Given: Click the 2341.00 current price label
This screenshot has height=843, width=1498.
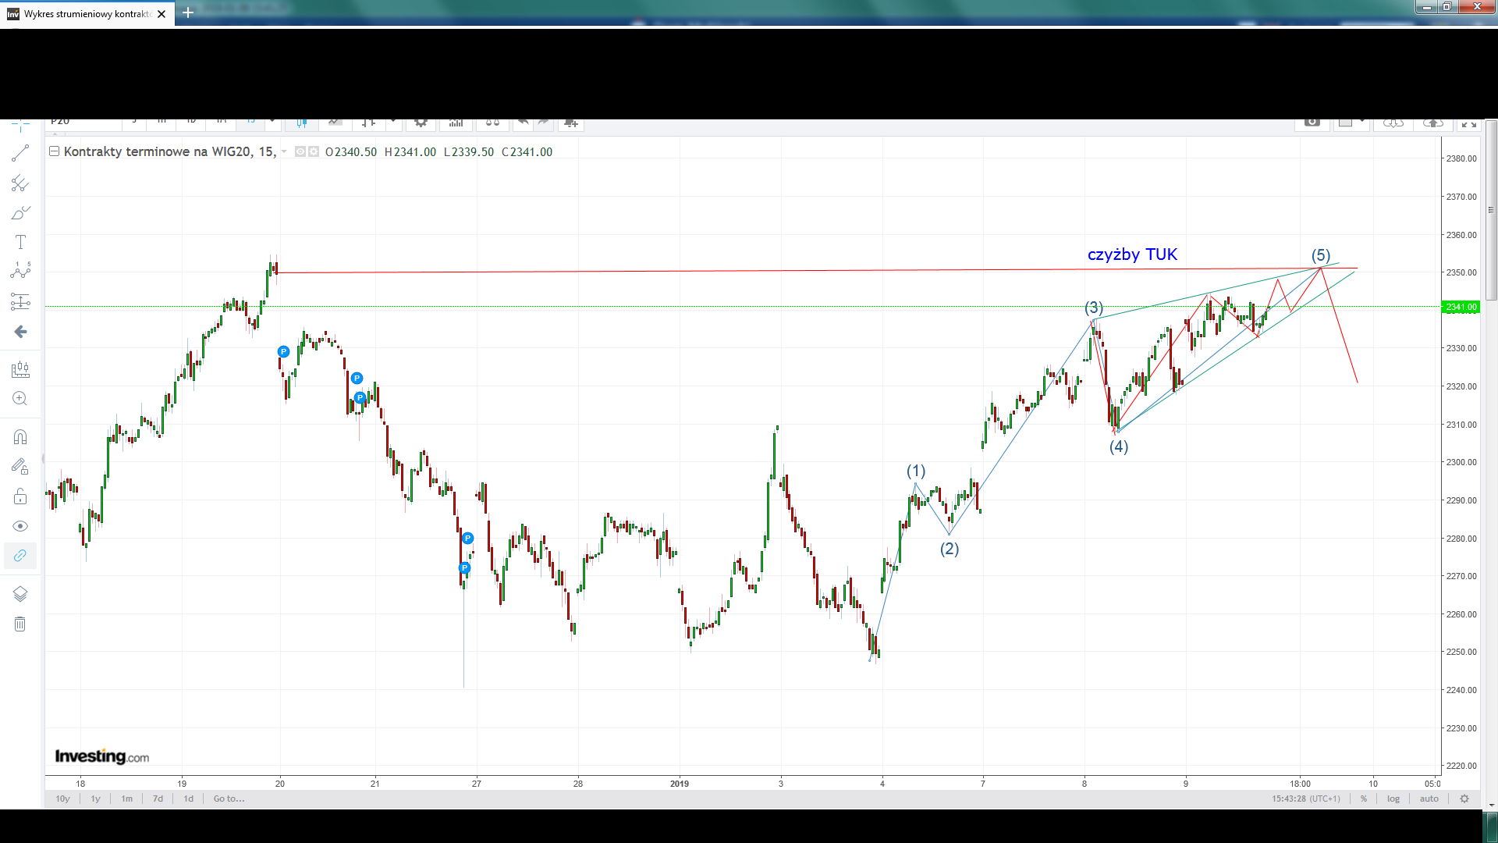Looking at the screenshot, I should point(1461,307).
